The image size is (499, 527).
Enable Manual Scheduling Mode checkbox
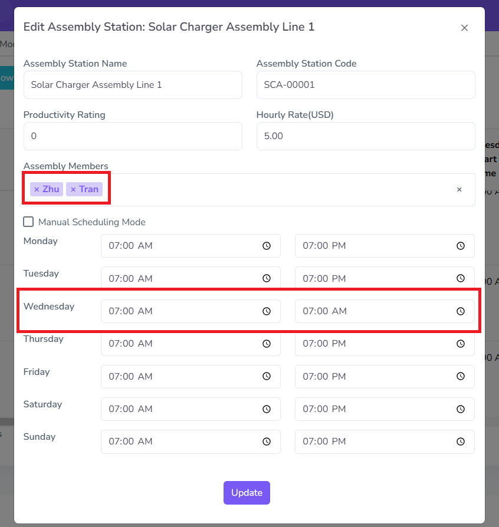point(28,222)
